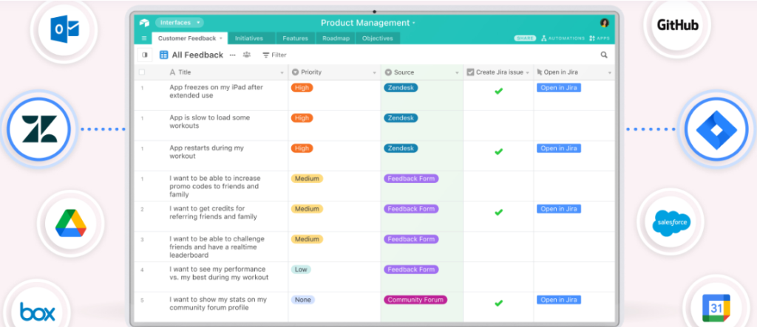Click the Box integration icon
Screen dimensions: 757x327
(x=38, y=311)
